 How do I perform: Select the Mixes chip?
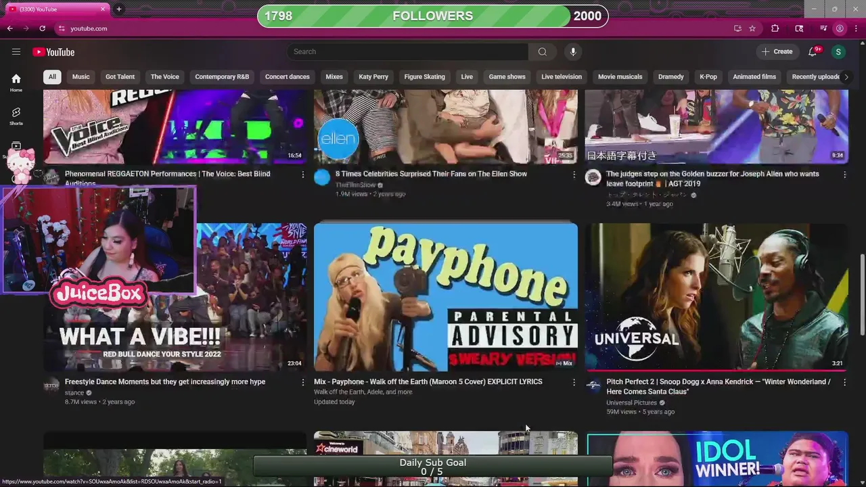[334, 76]
